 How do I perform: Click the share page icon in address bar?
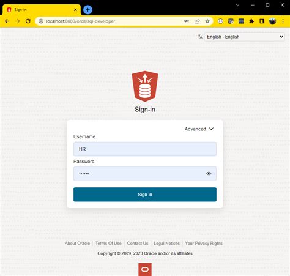(197, 21)
